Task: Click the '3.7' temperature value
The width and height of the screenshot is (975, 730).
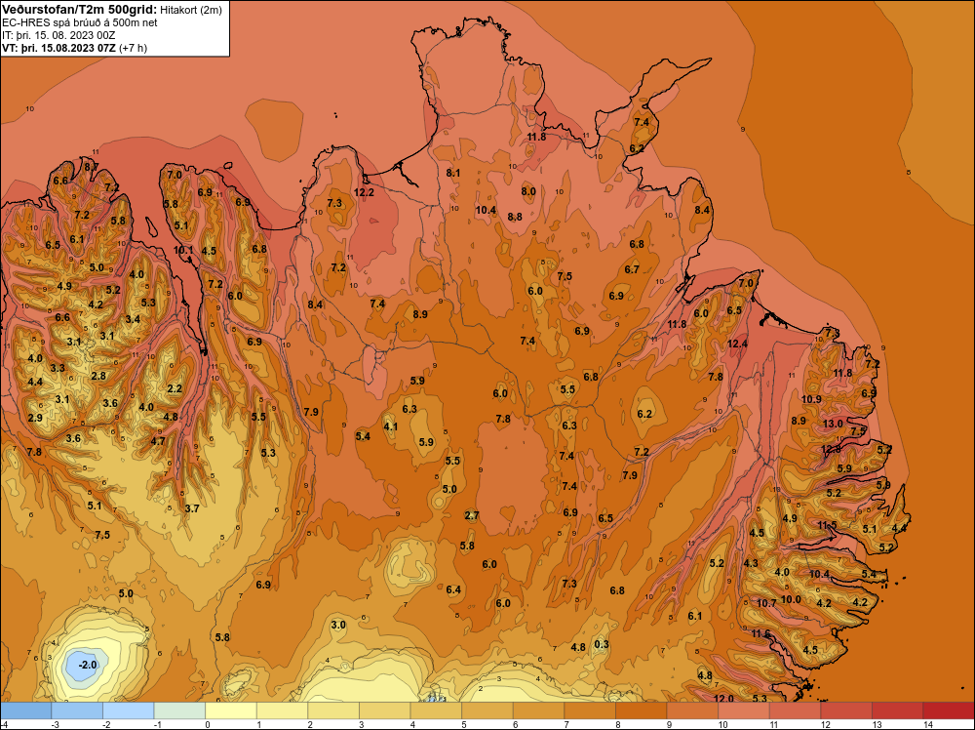Action: 192,508
